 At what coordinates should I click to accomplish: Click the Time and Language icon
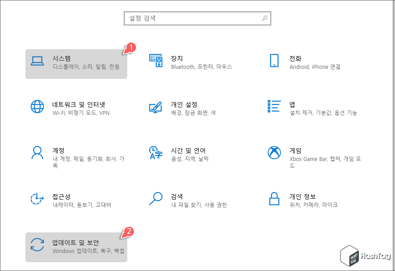tap(155, 153)
